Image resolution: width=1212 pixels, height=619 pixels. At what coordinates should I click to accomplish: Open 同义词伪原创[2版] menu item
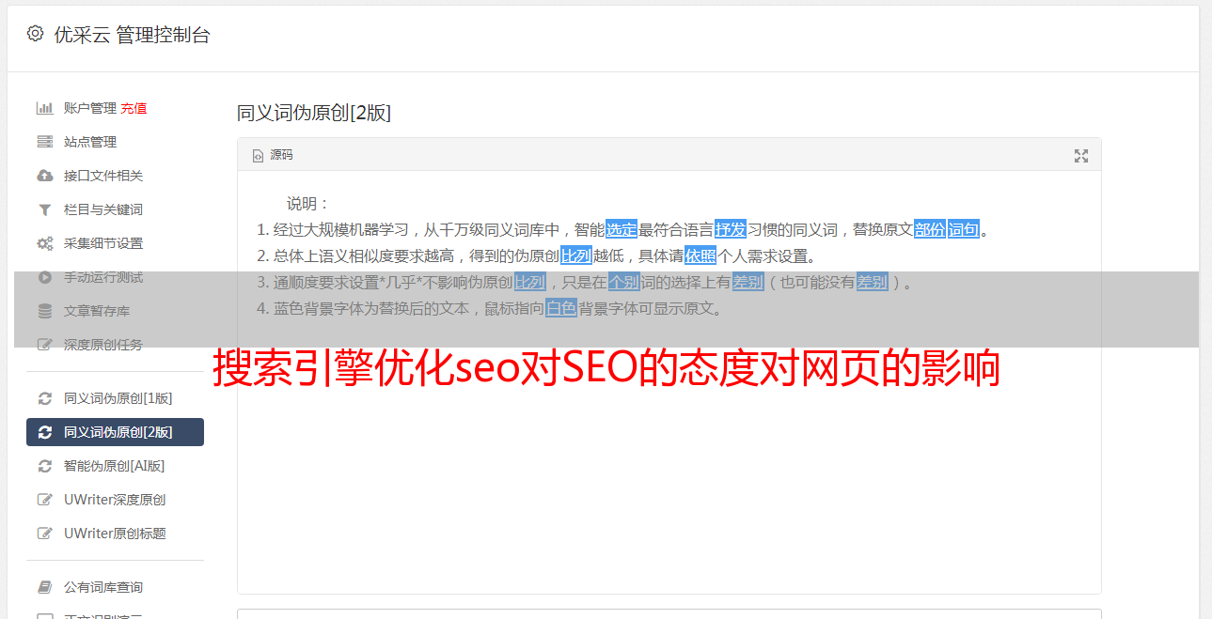click(x=115, y=432)
